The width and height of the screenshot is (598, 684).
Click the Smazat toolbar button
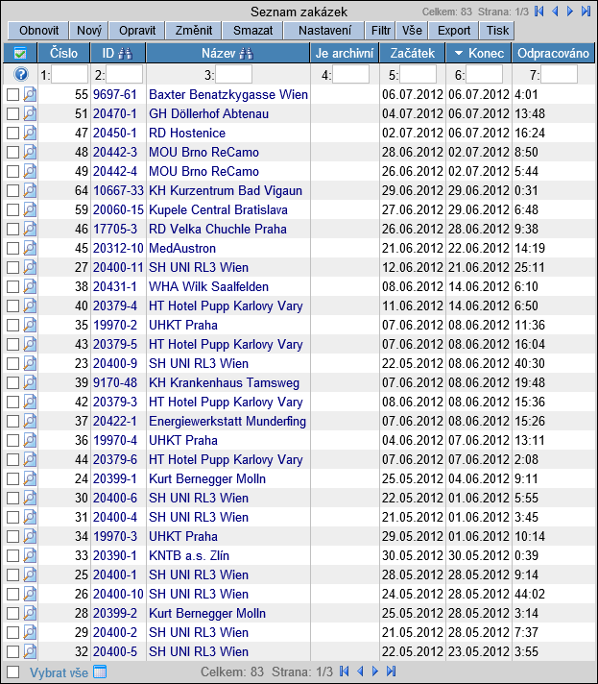[x=252, y=31]
